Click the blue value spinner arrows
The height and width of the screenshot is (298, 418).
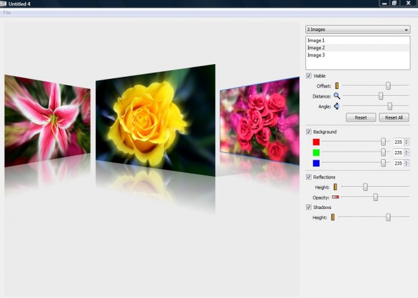coord(407,163)
